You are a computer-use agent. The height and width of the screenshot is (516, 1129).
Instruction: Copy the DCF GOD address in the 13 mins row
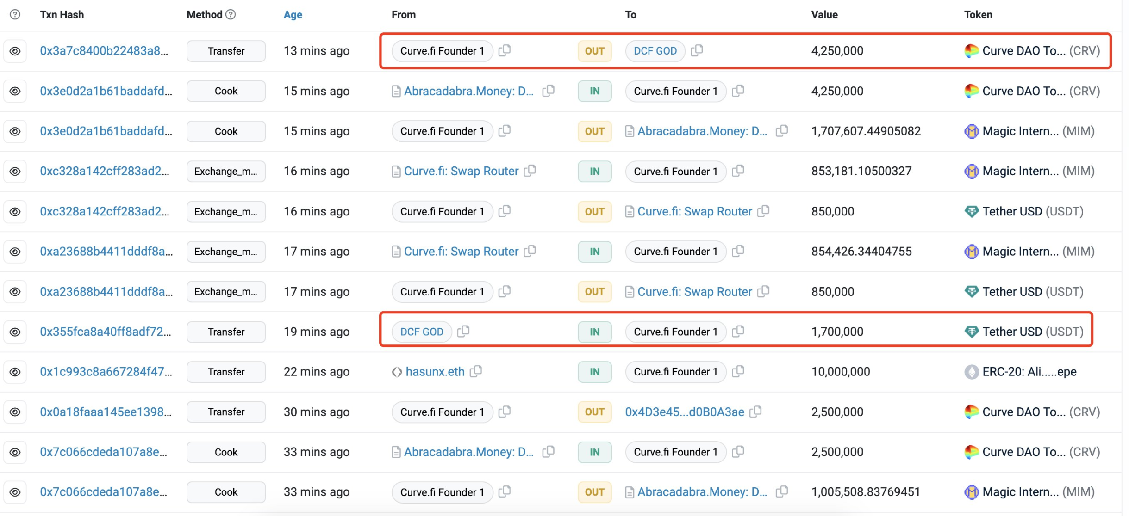[x=697, y=50]
